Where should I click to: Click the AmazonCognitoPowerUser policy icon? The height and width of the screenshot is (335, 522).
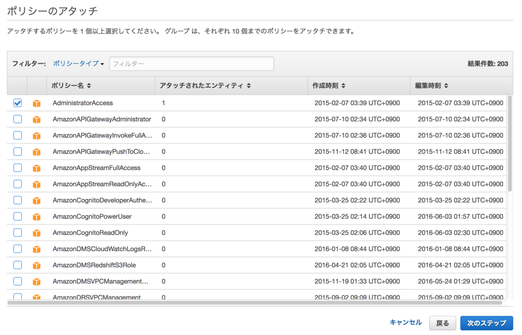(x=37, y=217)
